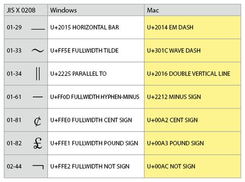Click the minus sign glyph for 01-61

pyautogui.click(x=38, y=97)
